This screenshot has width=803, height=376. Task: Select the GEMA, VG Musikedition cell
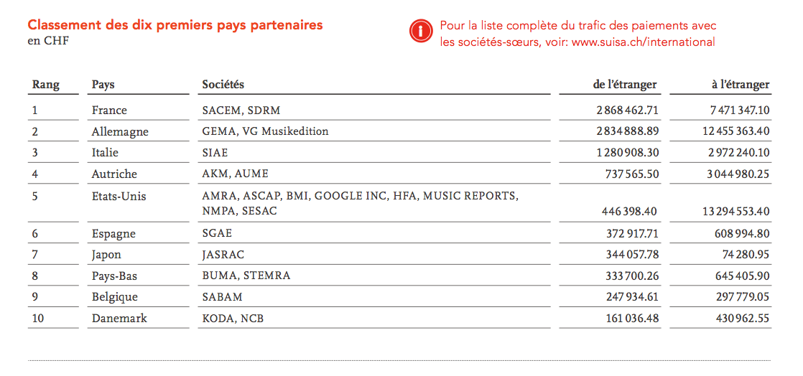point(265,131)
